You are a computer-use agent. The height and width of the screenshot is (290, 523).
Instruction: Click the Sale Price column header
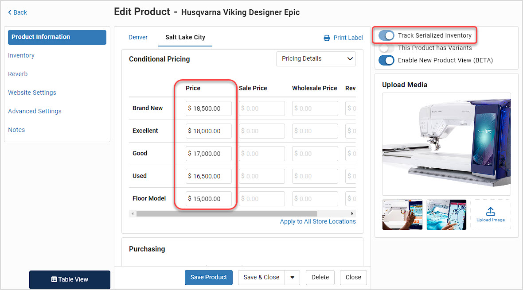[253, 89]
